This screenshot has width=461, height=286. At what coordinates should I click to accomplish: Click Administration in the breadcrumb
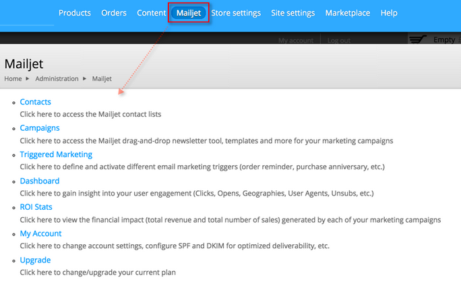point(57,79)
